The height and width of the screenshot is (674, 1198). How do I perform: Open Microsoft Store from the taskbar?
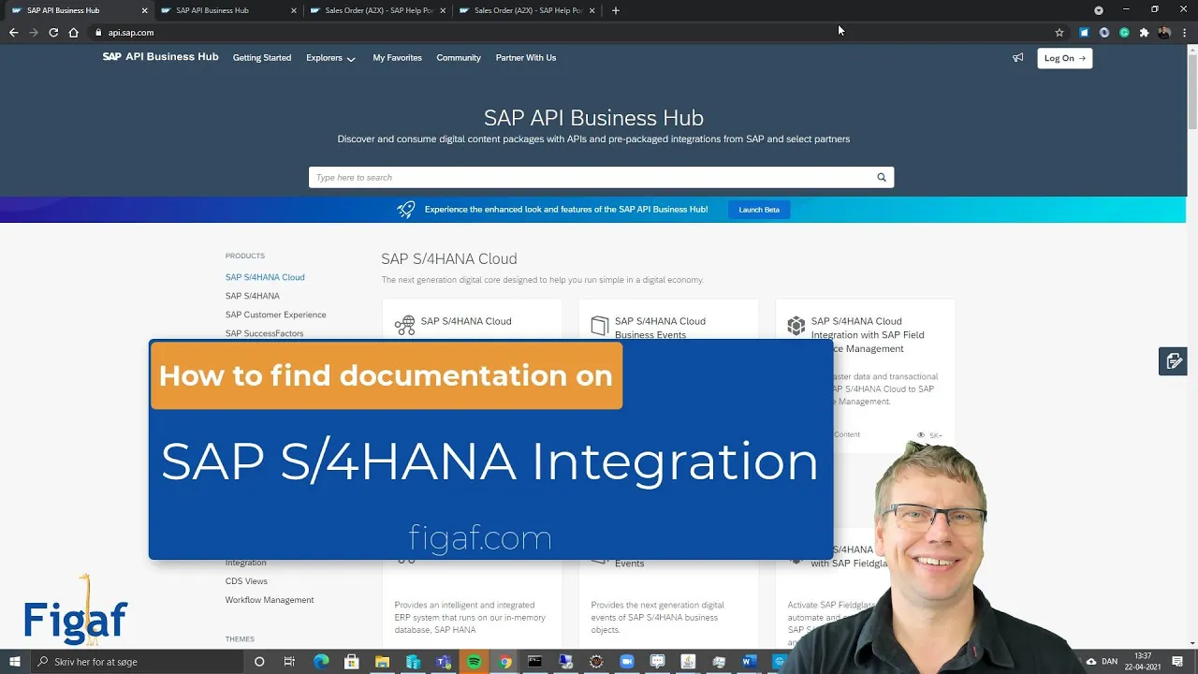click(352, 662)
